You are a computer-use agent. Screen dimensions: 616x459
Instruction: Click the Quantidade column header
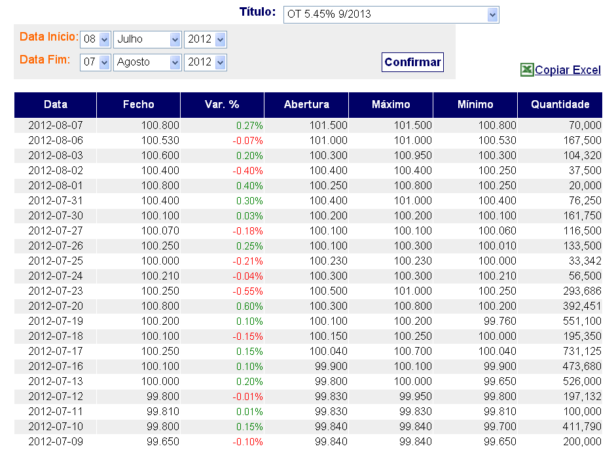(x=560, y=105)
